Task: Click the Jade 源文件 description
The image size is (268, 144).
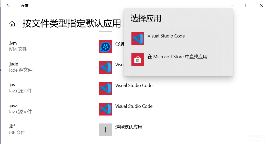Action: 20,70
